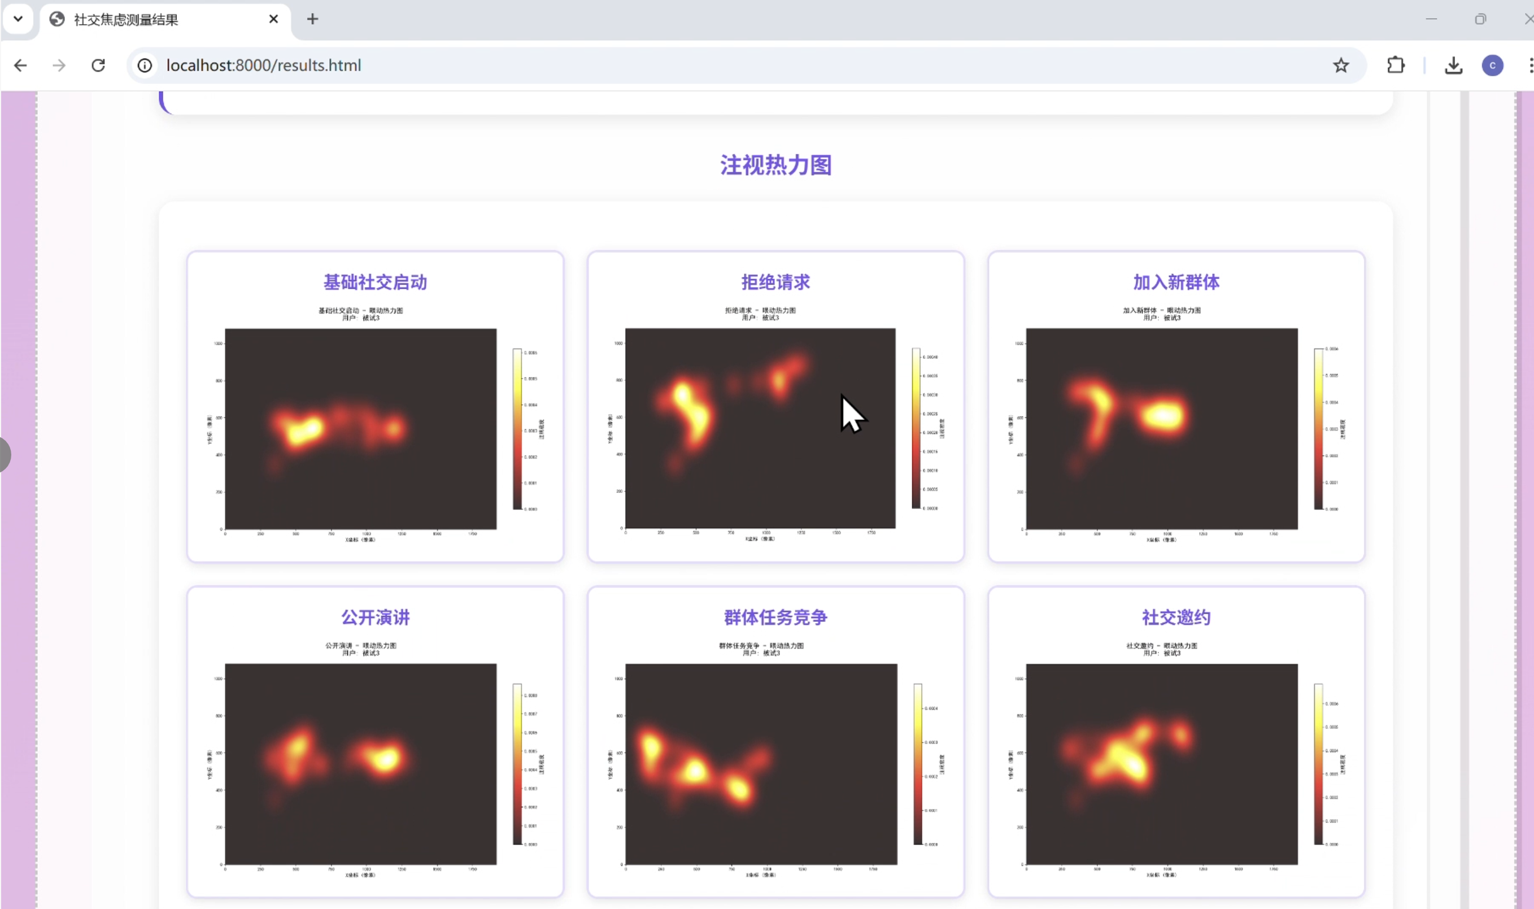
Task: Click the forward navigation arrow
Action: (59, 66)
